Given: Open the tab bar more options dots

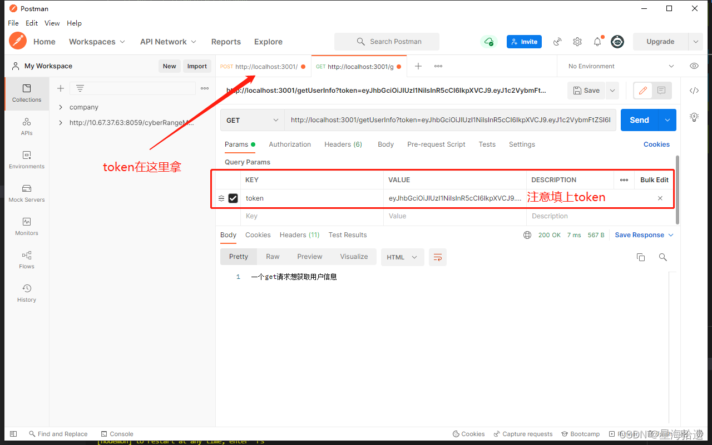Looking at the screenshot, I should pos(438,66).
